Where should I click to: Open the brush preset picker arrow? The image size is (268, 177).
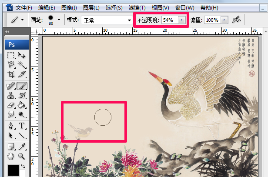click(x=59, y=20)
